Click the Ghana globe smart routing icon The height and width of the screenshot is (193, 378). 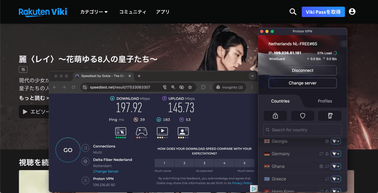321,166
